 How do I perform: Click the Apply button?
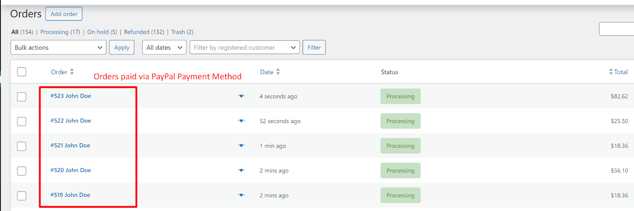coord(122,48)
